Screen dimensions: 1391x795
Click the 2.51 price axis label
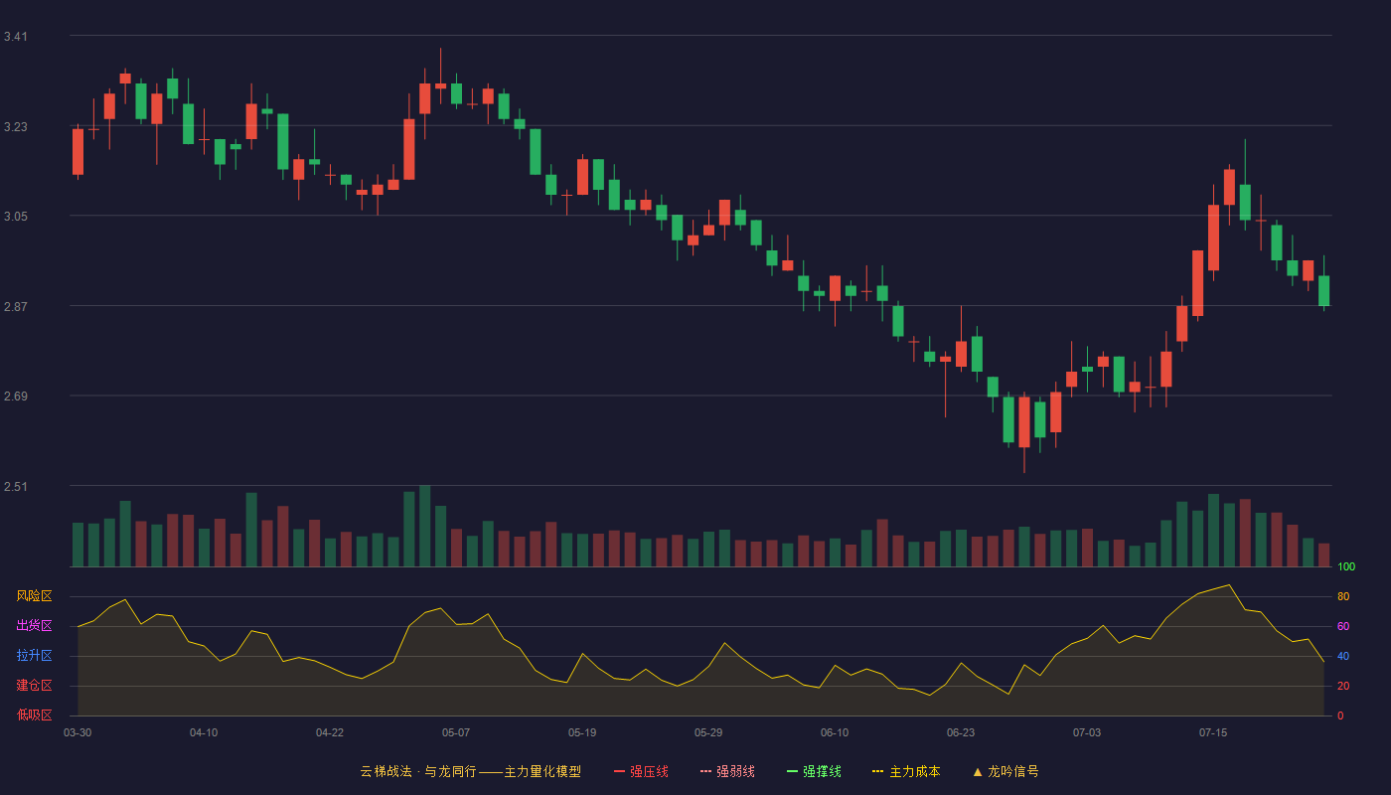point(16,487)
